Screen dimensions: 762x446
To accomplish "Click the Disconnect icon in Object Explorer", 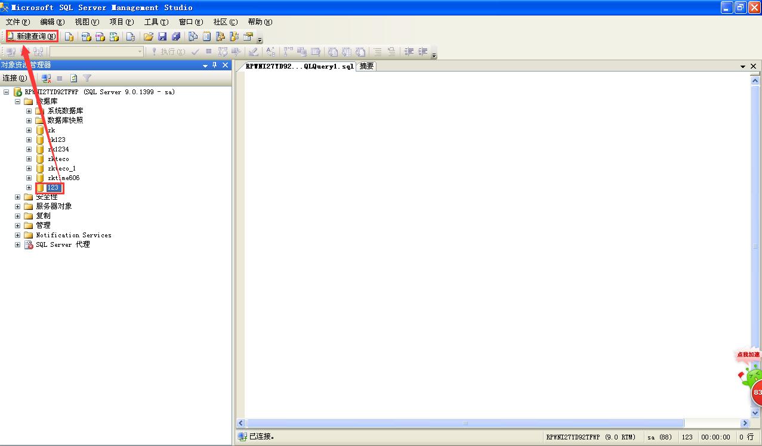I will [47, 78].
